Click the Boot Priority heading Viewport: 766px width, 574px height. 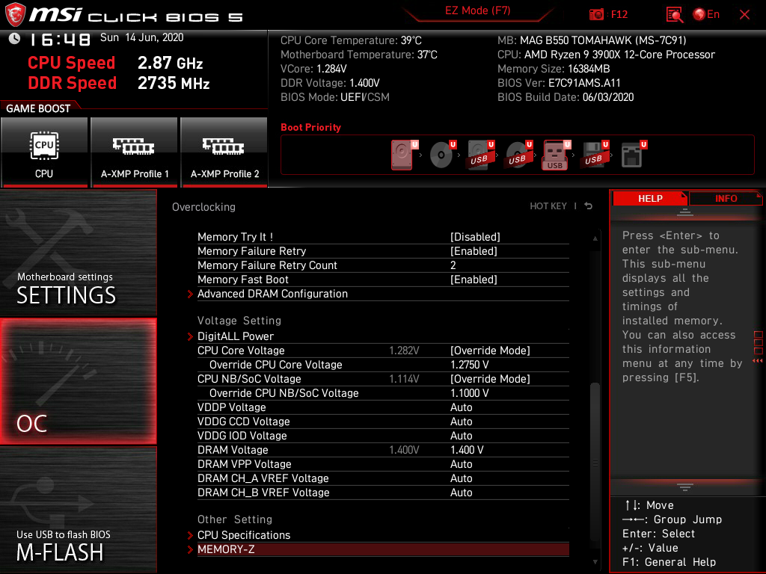click(310, 127)
